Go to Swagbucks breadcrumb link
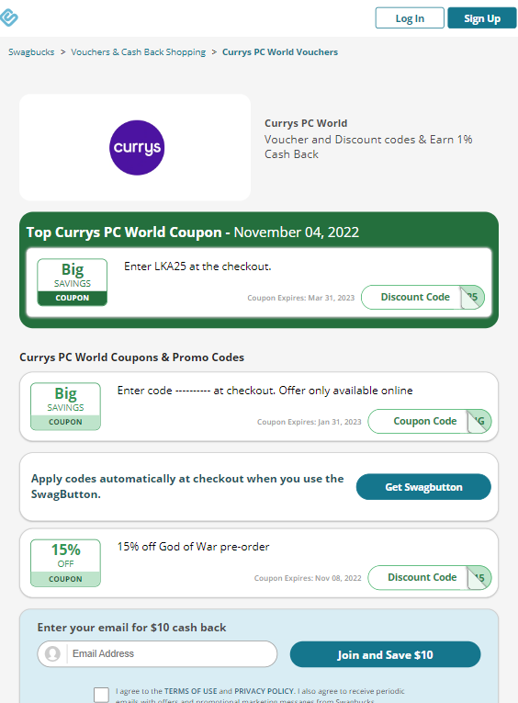 [31, 52]
